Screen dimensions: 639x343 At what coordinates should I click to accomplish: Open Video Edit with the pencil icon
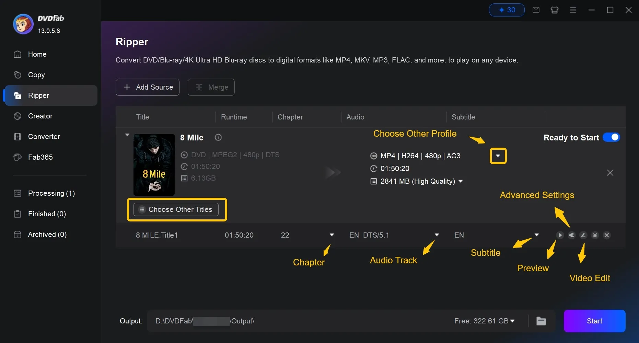pyautogui.click(x=583, y=235)
